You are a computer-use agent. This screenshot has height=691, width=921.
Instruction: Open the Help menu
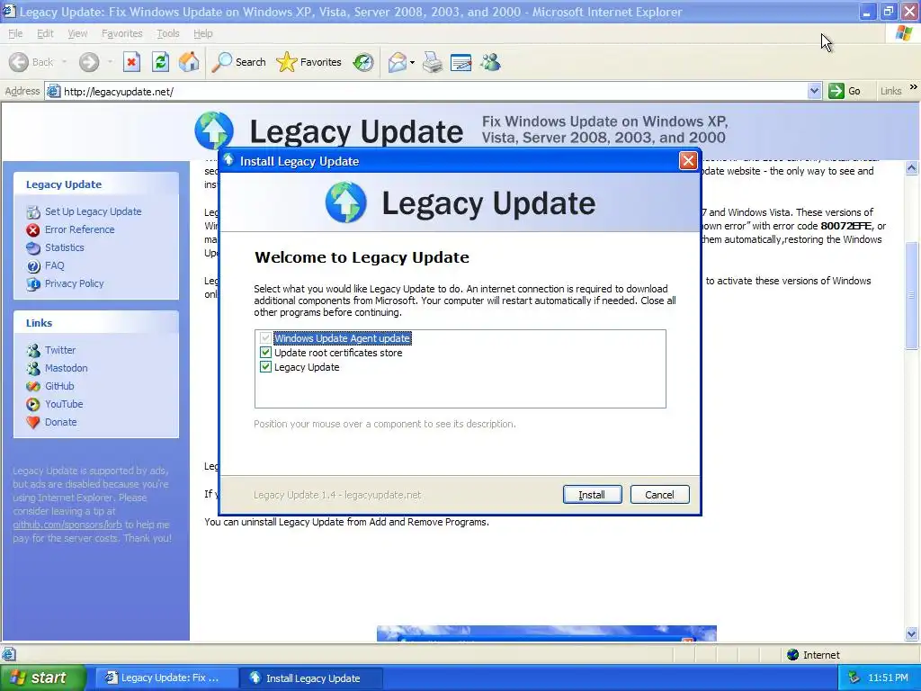202,33
